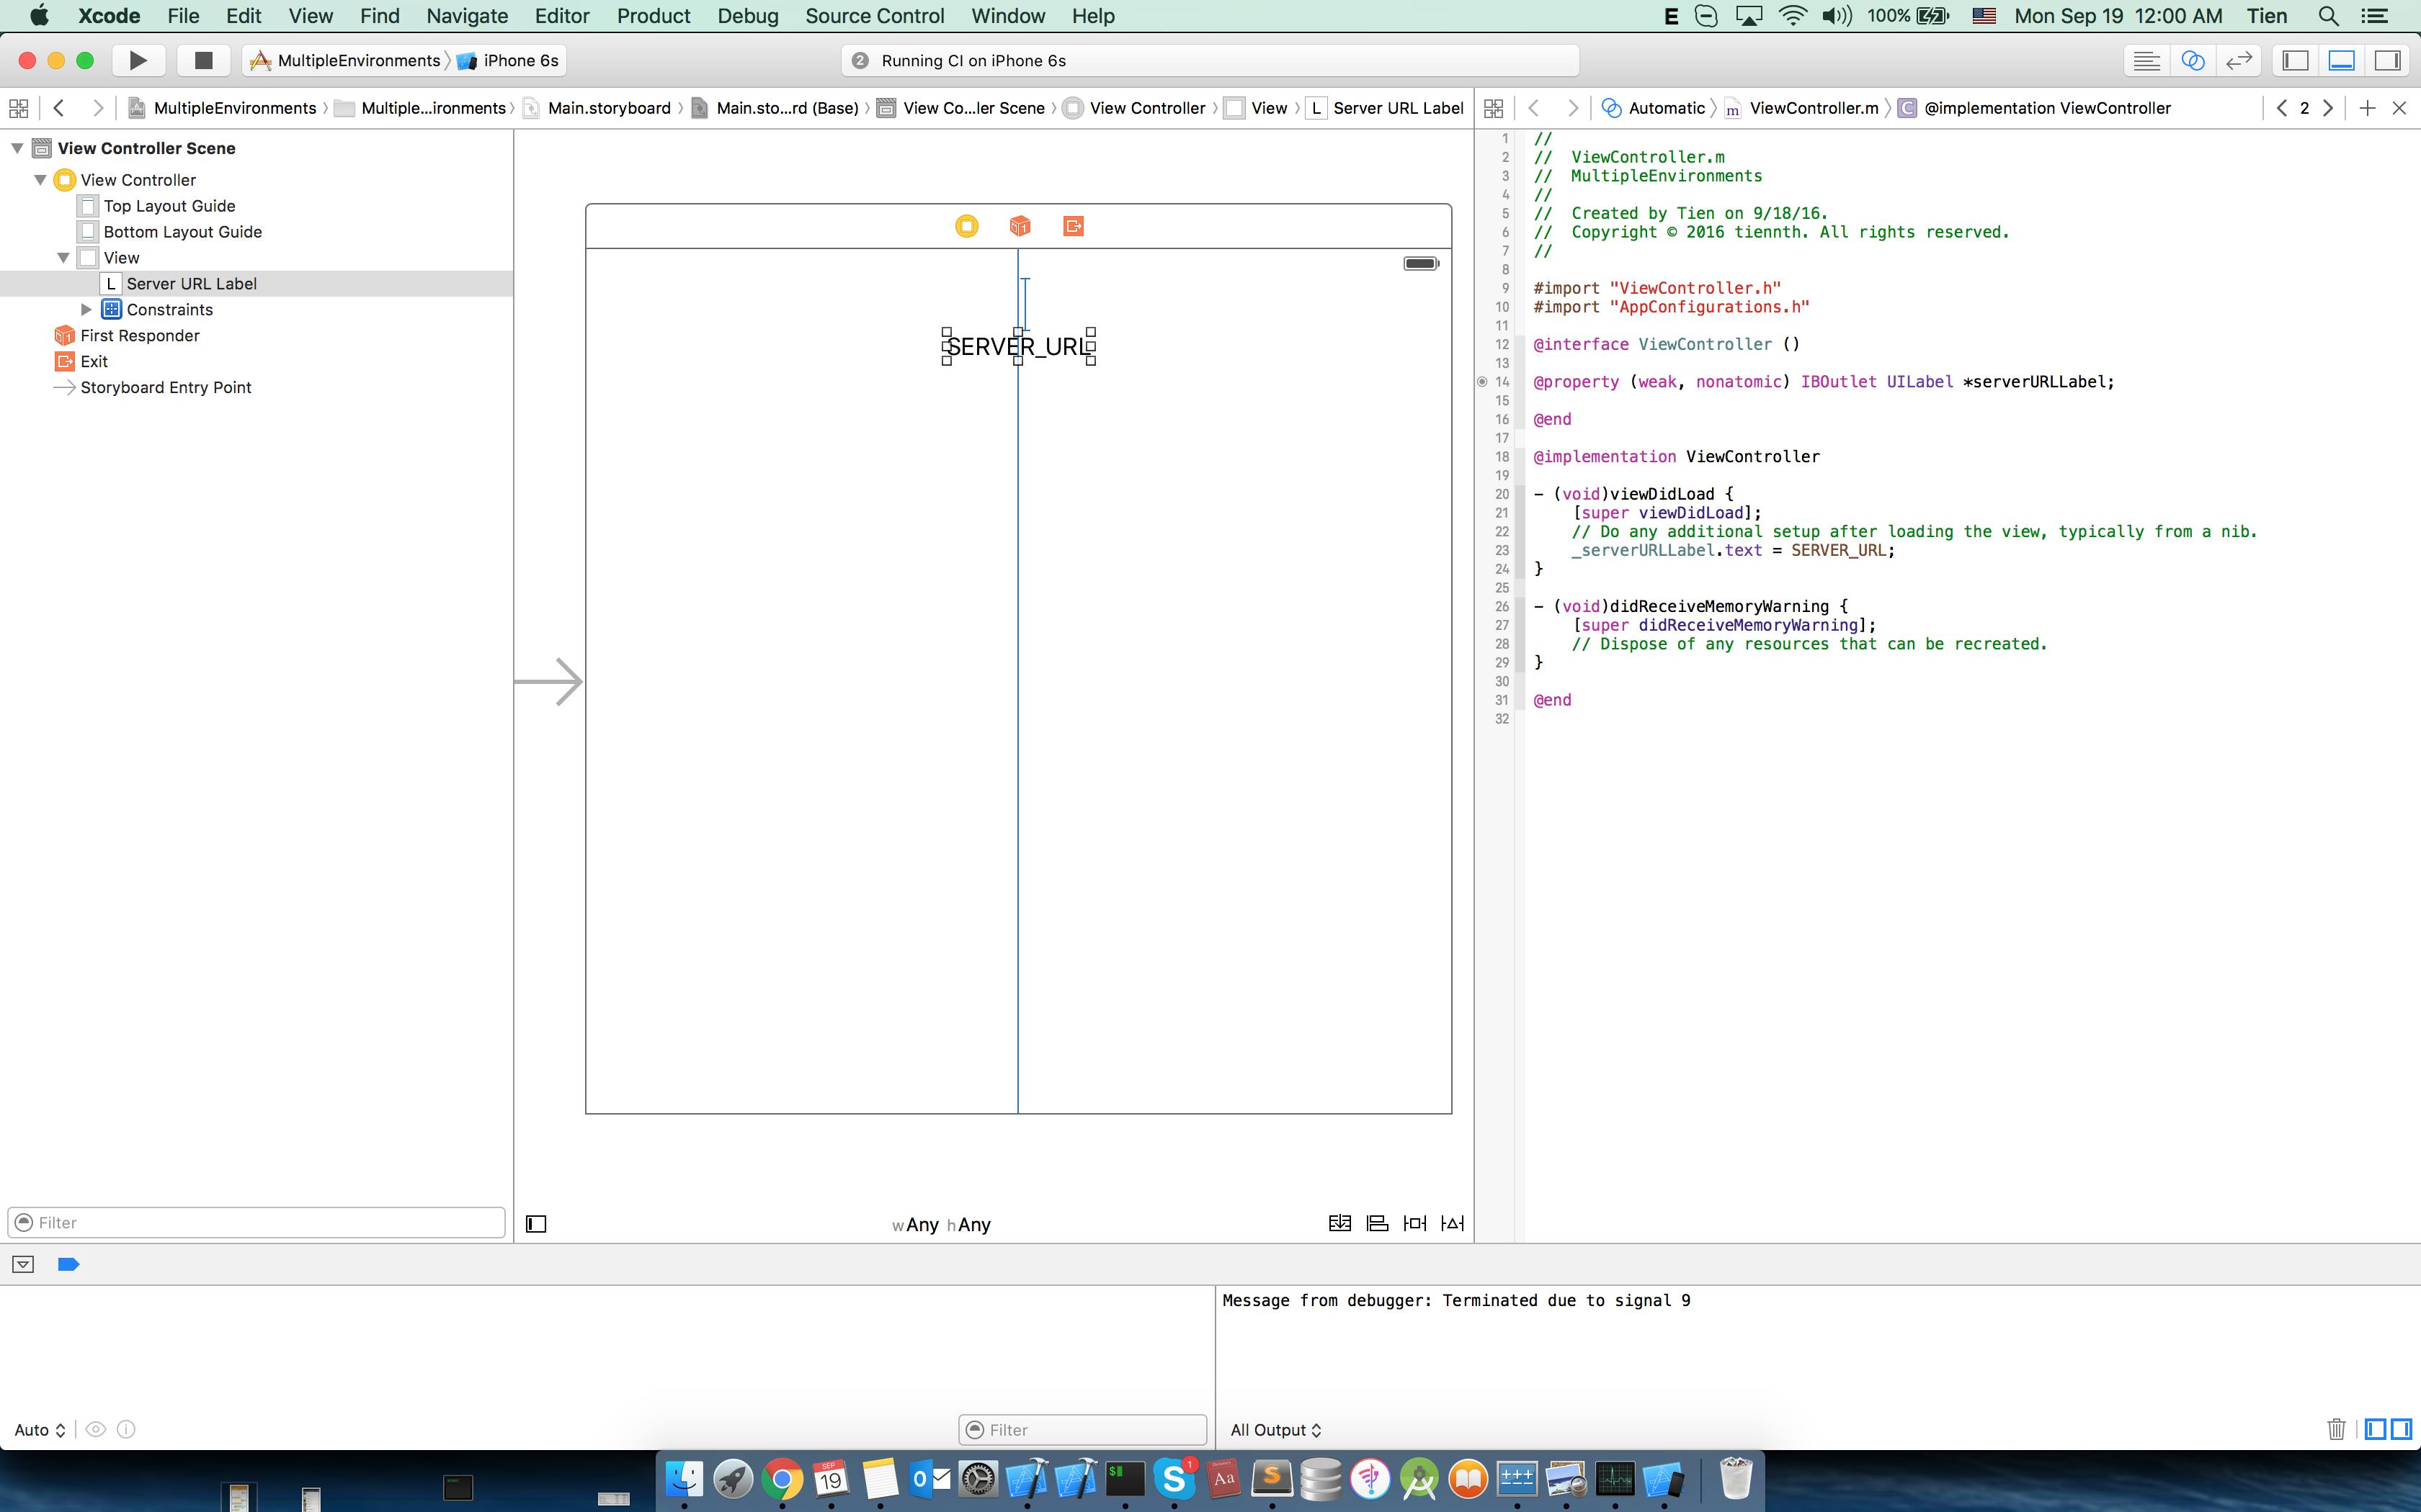The width and height of the screenshot is (2421, 1512).
Task: Open the MultipleEnvironments scheme selector
Action: point(345,60)
